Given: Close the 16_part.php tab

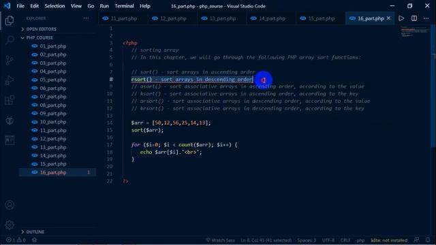Looking at the screenshot, I should pos(388,18).
